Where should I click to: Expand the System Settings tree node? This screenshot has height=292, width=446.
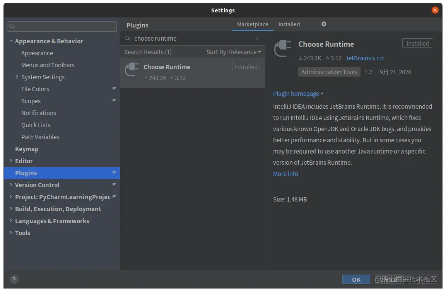[x=17, y=77]
